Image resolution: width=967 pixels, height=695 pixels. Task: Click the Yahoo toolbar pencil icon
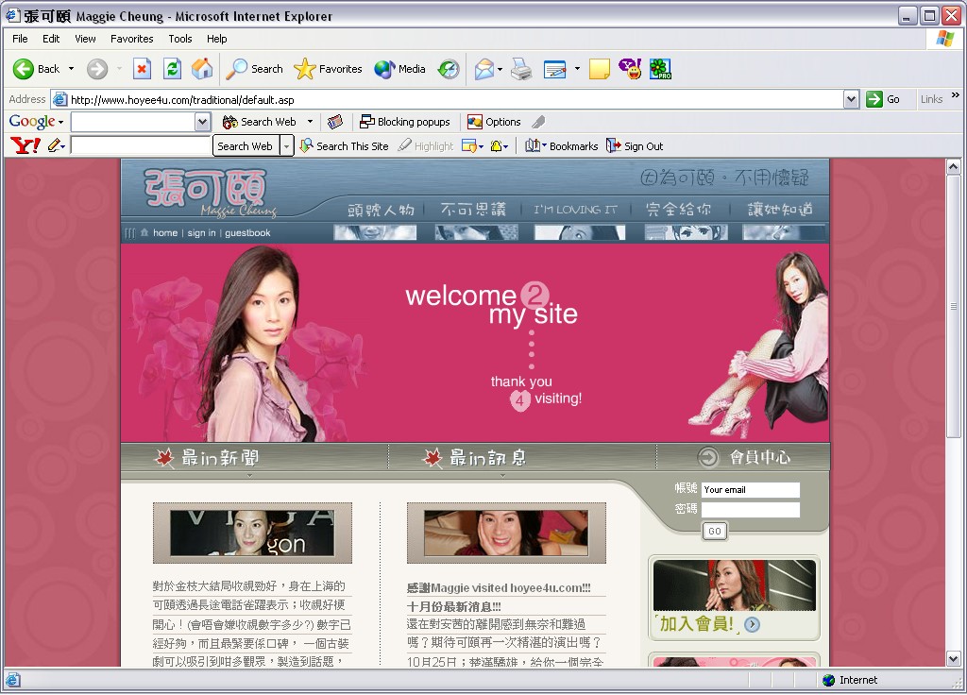pyautogui.click(x=54, y=145)
